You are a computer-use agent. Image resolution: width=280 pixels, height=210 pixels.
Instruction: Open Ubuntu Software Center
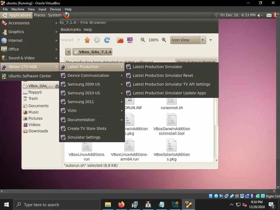point(30,76)
